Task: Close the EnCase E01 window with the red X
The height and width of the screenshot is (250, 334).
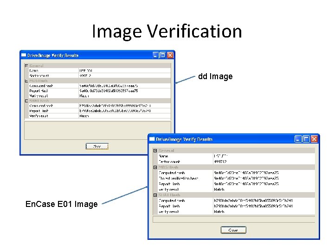Action: 314,139
